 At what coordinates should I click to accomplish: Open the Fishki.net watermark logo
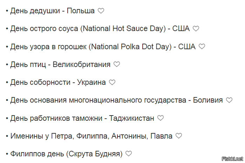click(232, 159)
